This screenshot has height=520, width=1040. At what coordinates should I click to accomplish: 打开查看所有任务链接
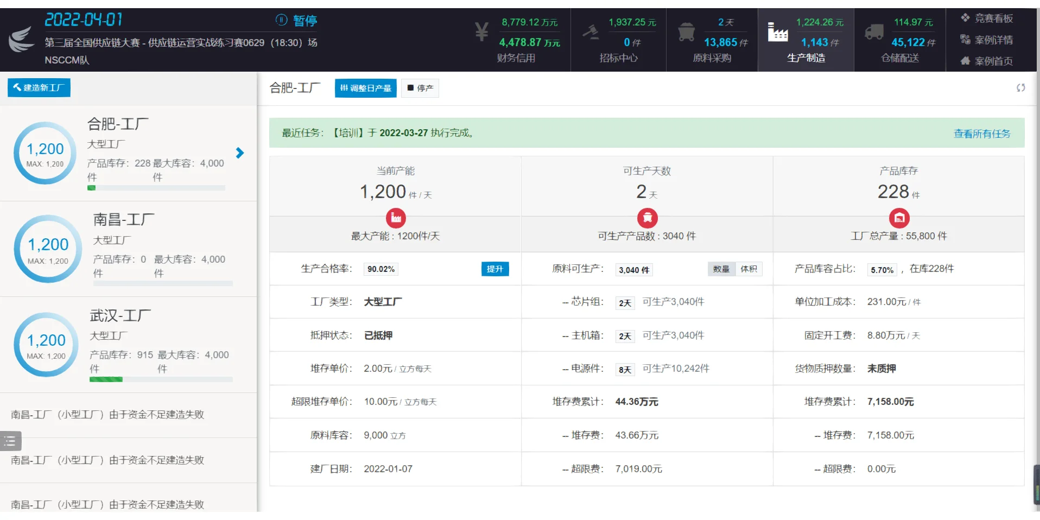(981, 134)
